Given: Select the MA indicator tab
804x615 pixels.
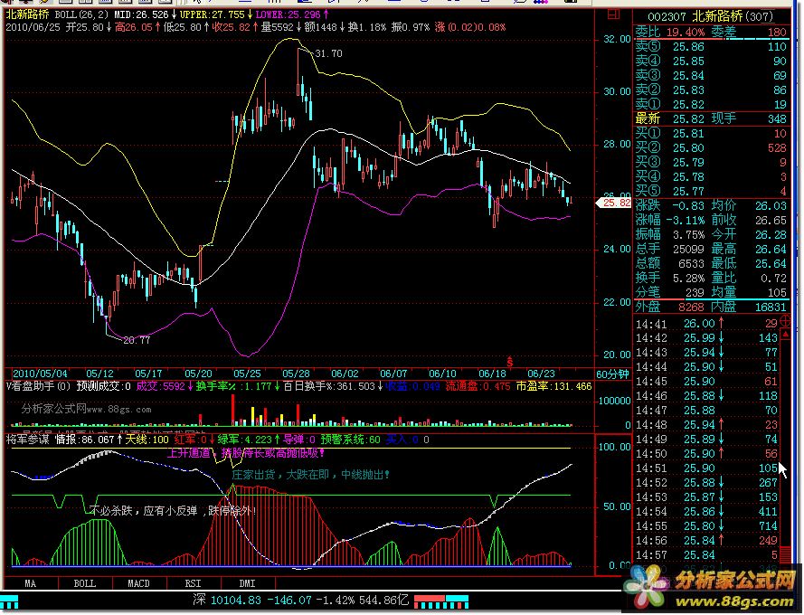Looking at the screenshot, I should [x=31, y=583].
